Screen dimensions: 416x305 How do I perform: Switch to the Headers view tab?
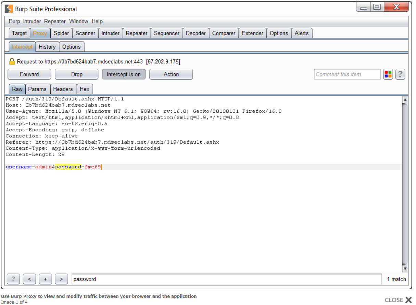63,89
